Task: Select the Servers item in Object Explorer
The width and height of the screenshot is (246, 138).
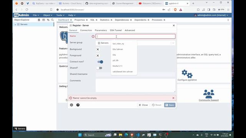Action: click(24, 25)
